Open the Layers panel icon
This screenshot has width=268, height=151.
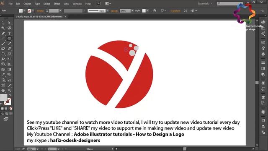[x=263, y=97]
